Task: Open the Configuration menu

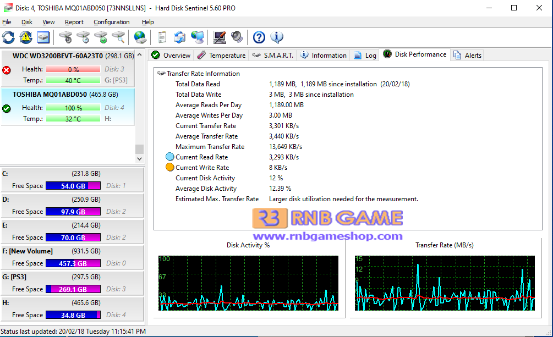Action: click(x=112, y=22)
